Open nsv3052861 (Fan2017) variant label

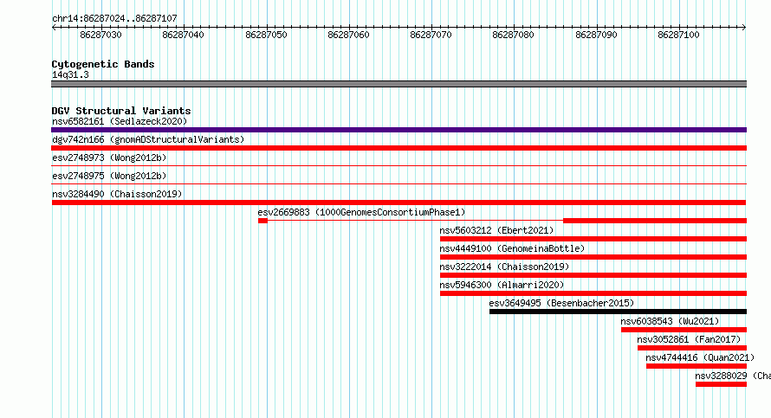point(689,339)
